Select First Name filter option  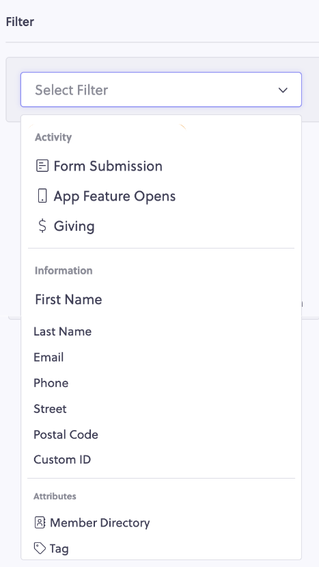tap(161, 299)
